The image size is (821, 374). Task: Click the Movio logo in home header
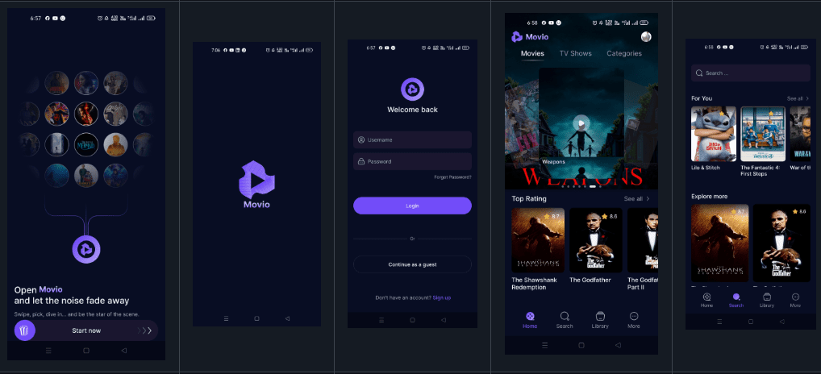tap(530, 36)
